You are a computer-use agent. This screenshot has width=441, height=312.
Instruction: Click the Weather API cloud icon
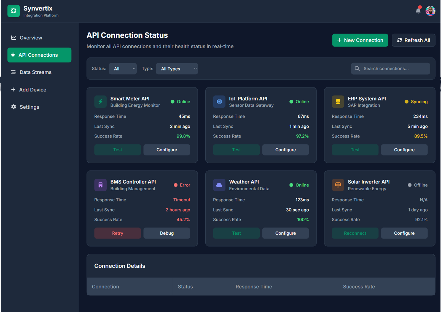219,185
